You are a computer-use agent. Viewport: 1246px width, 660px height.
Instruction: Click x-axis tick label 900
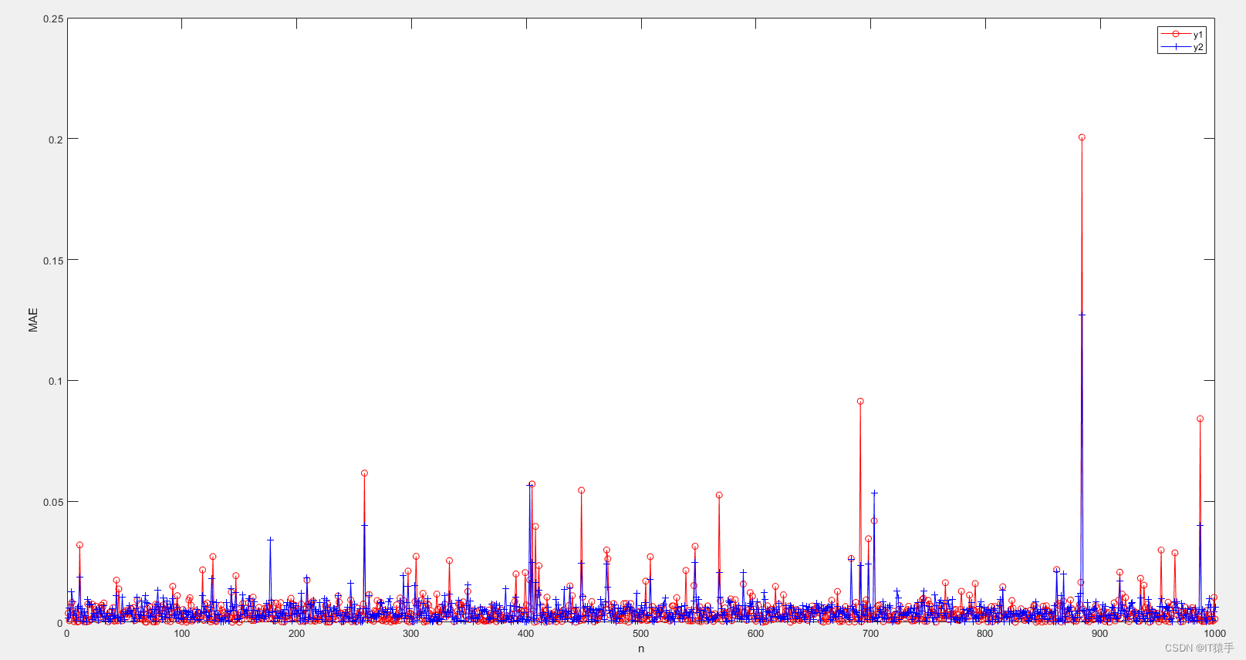tap(1099, 634)
